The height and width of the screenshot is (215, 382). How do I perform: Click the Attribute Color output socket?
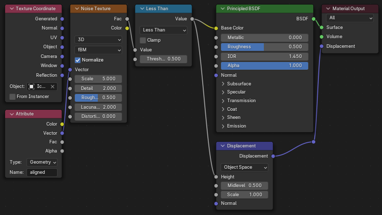coord(62,124)
